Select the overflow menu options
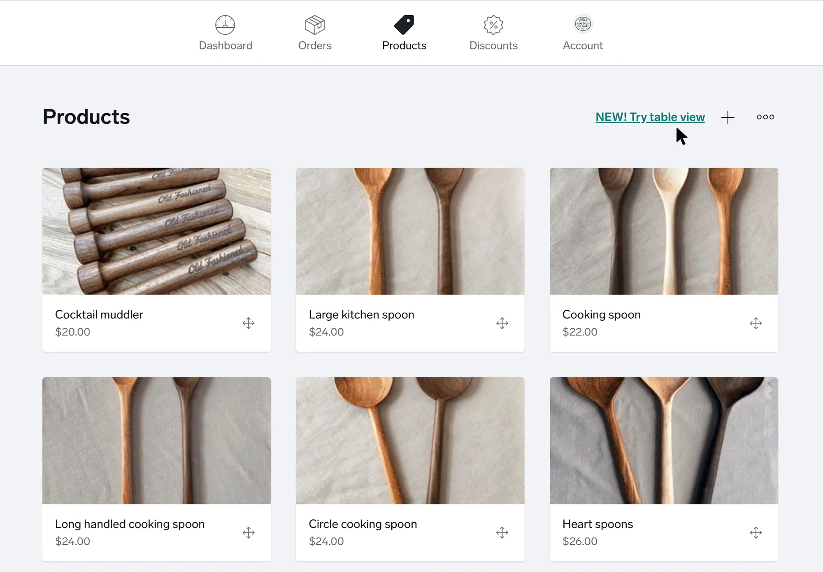823x572 pixels. [x=765, y=117]
